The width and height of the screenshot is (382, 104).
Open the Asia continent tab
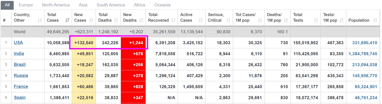coord(83,5)
